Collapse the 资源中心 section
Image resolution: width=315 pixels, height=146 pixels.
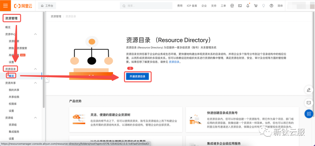[x=35, y=34]
